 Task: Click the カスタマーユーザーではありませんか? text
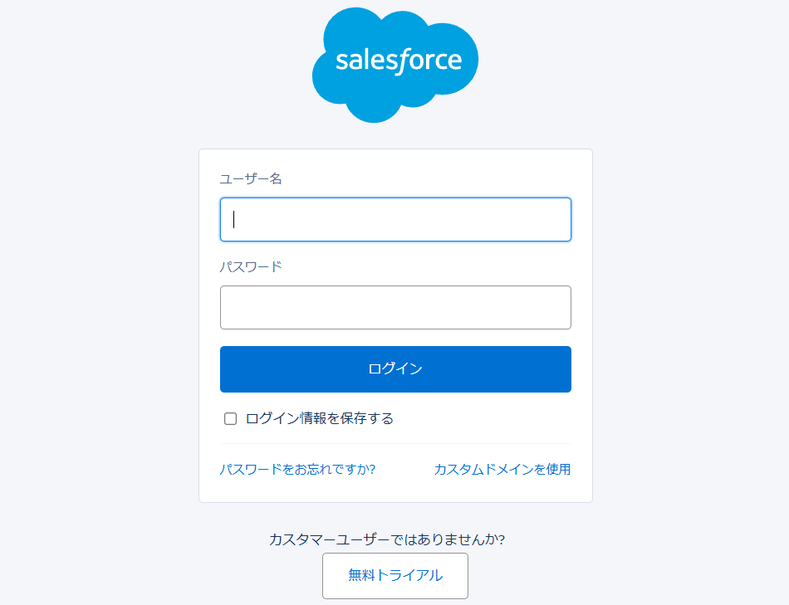coord(387,539)
